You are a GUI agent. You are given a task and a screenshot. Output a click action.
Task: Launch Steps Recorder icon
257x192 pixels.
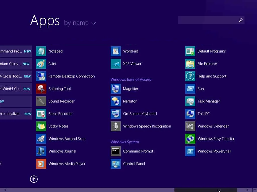(41, 114)
